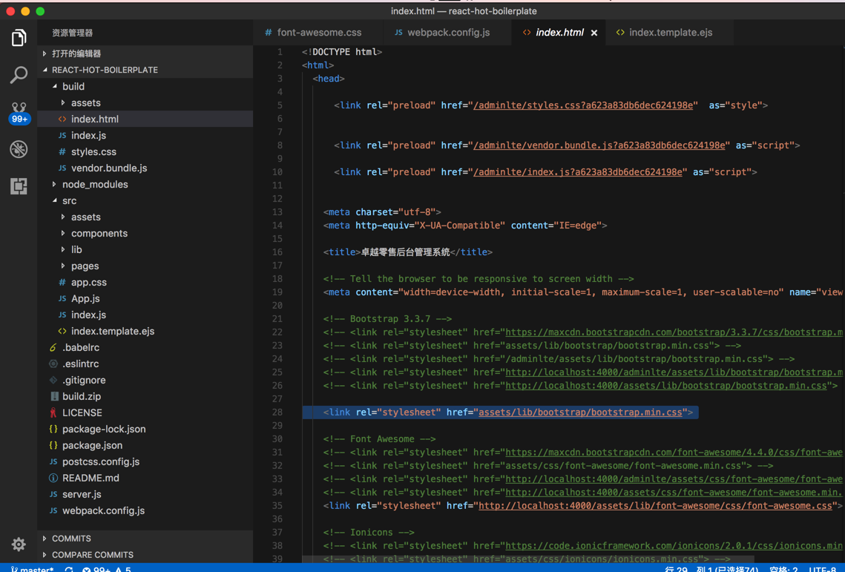845x572 pixels.
Task: Collapse the build folder
Action: click(73, 87)
